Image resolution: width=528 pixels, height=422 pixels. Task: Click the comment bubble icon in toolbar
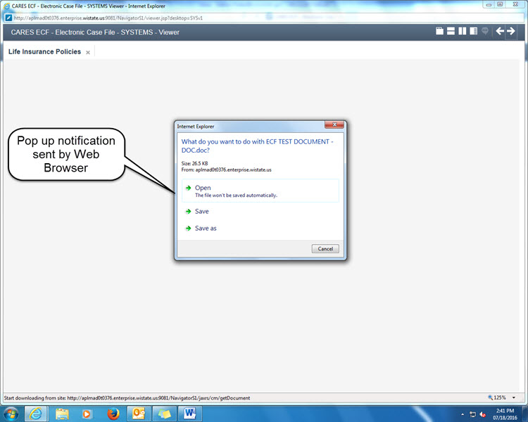(485, 32)
